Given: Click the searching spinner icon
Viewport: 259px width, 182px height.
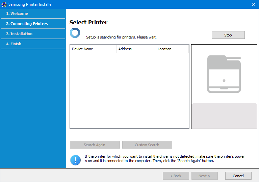Looking at the screenshot, I should click(75, 33).
